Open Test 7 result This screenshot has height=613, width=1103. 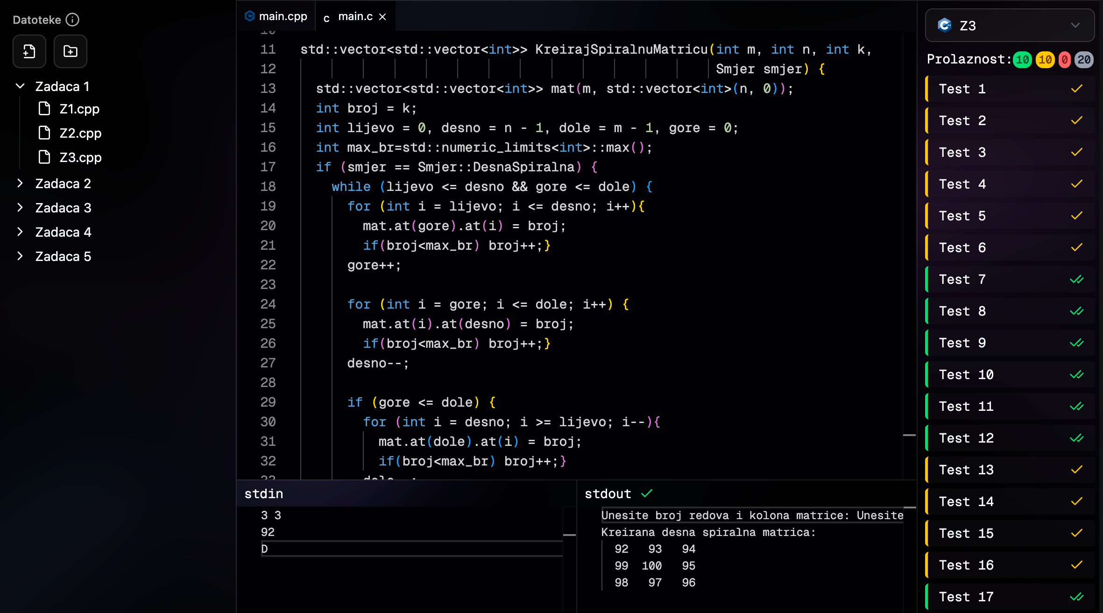tap(1010, 279)
